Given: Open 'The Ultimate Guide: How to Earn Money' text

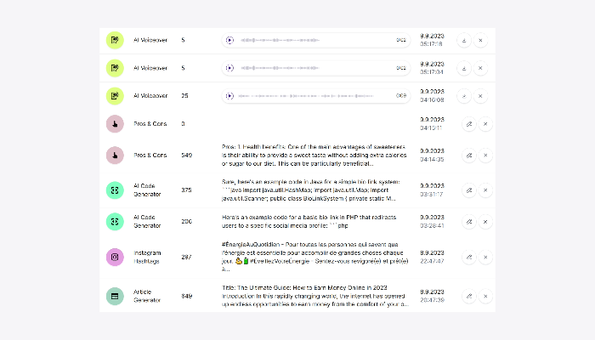Looking at the screenshot, I should [x=315, y=296].
